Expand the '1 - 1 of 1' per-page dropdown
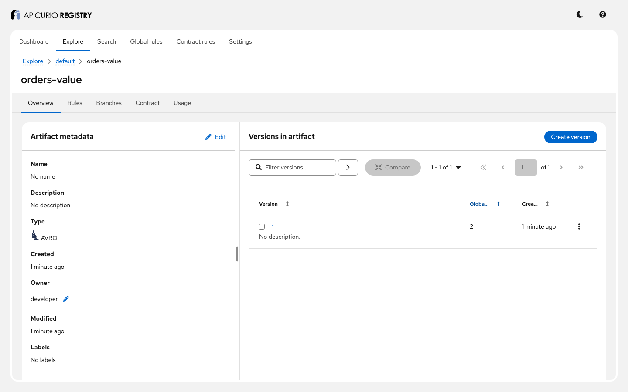Viewport: 628px width, 392px height. (446, 167)
